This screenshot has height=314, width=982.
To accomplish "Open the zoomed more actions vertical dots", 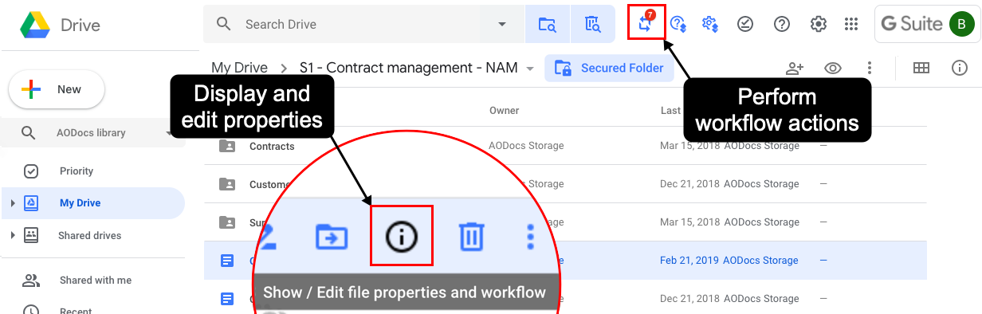I will click(x=531, y=236).
